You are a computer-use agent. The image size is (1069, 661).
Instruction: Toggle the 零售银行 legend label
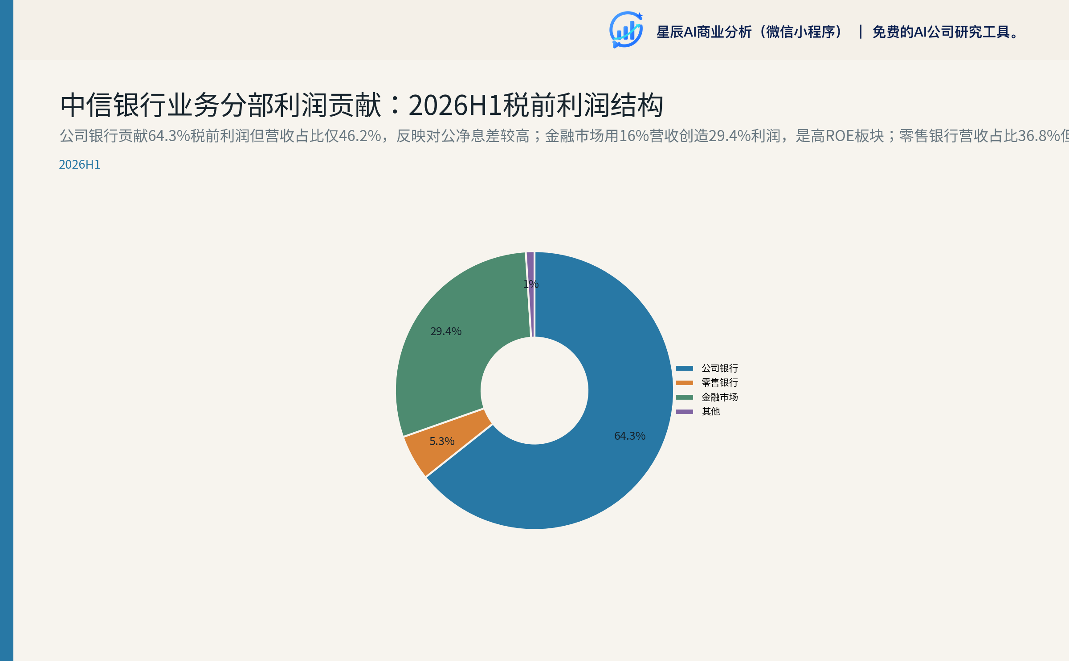(x=720, y=382)
